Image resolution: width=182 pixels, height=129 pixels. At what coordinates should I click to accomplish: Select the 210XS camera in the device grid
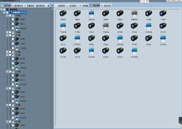tap(120, 26)
